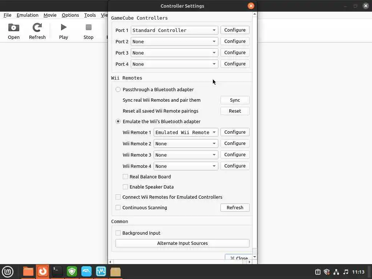The image size is (372, 279).
Task: Enable Continuous Scanning checkbox
Action: pos(118,207)
